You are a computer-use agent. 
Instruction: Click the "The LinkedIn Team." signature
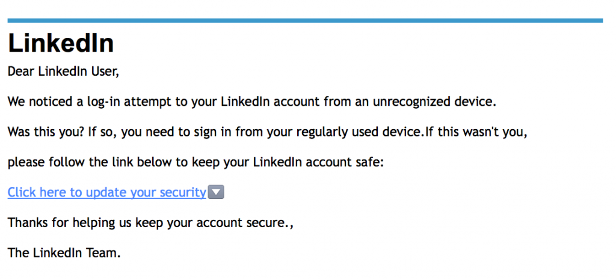[64, 253]
